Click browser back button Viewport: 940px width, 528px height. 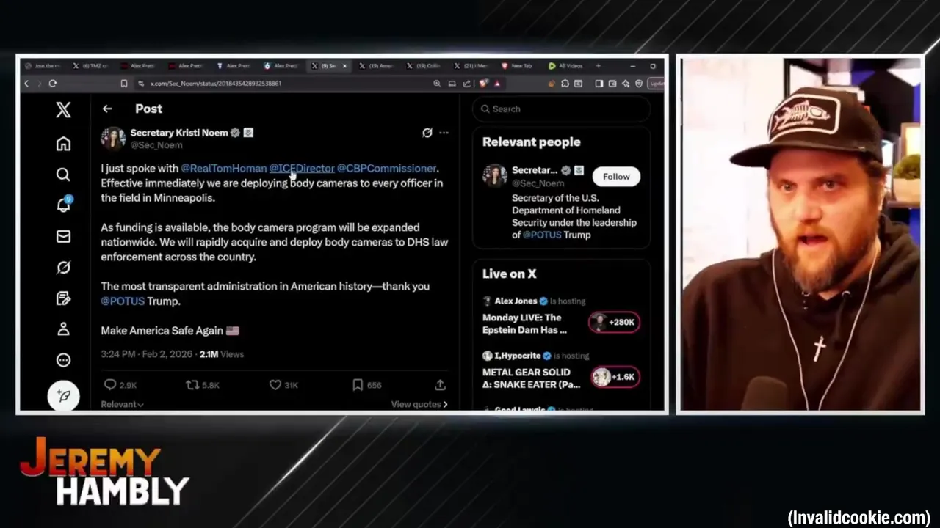[x=26, y=84]
